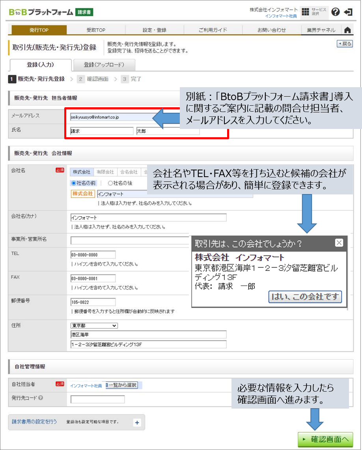The image size is (362, 450).
Task: Switch to 登録(入力) tab
Action: [41, 65]
